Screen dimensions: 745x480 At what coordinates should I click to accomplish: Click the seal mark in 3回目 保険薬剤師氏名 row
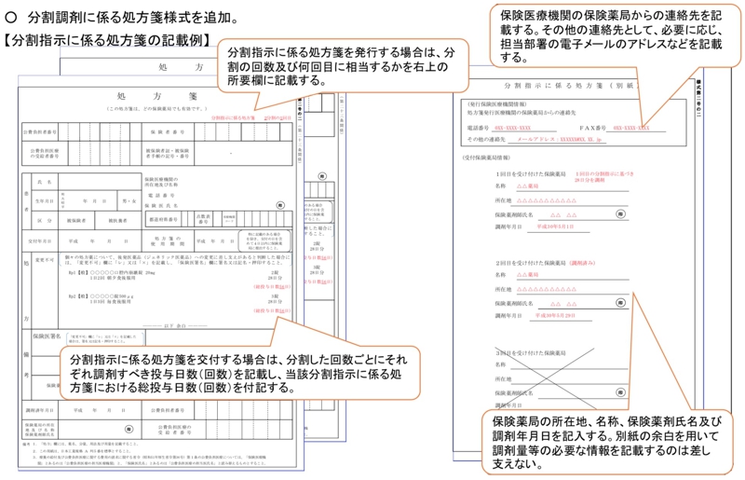pyautogui.click(x=620, y=392)
